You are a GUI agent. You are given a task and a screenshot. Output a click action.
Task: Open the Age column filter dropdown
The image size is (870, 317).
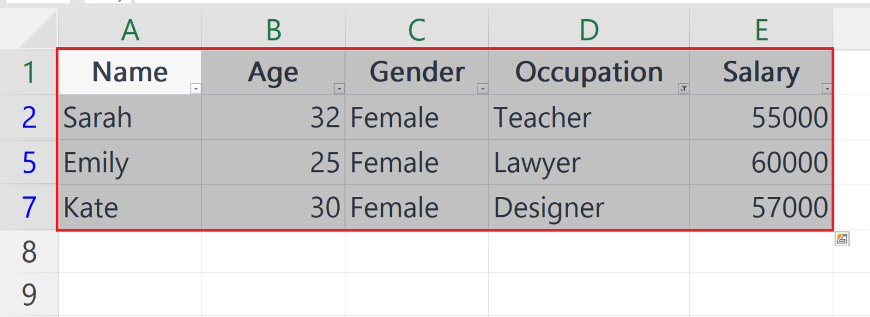pos(339,89)
